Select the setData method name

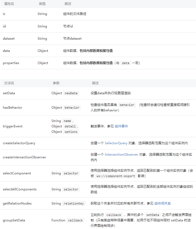click(9, 93)
